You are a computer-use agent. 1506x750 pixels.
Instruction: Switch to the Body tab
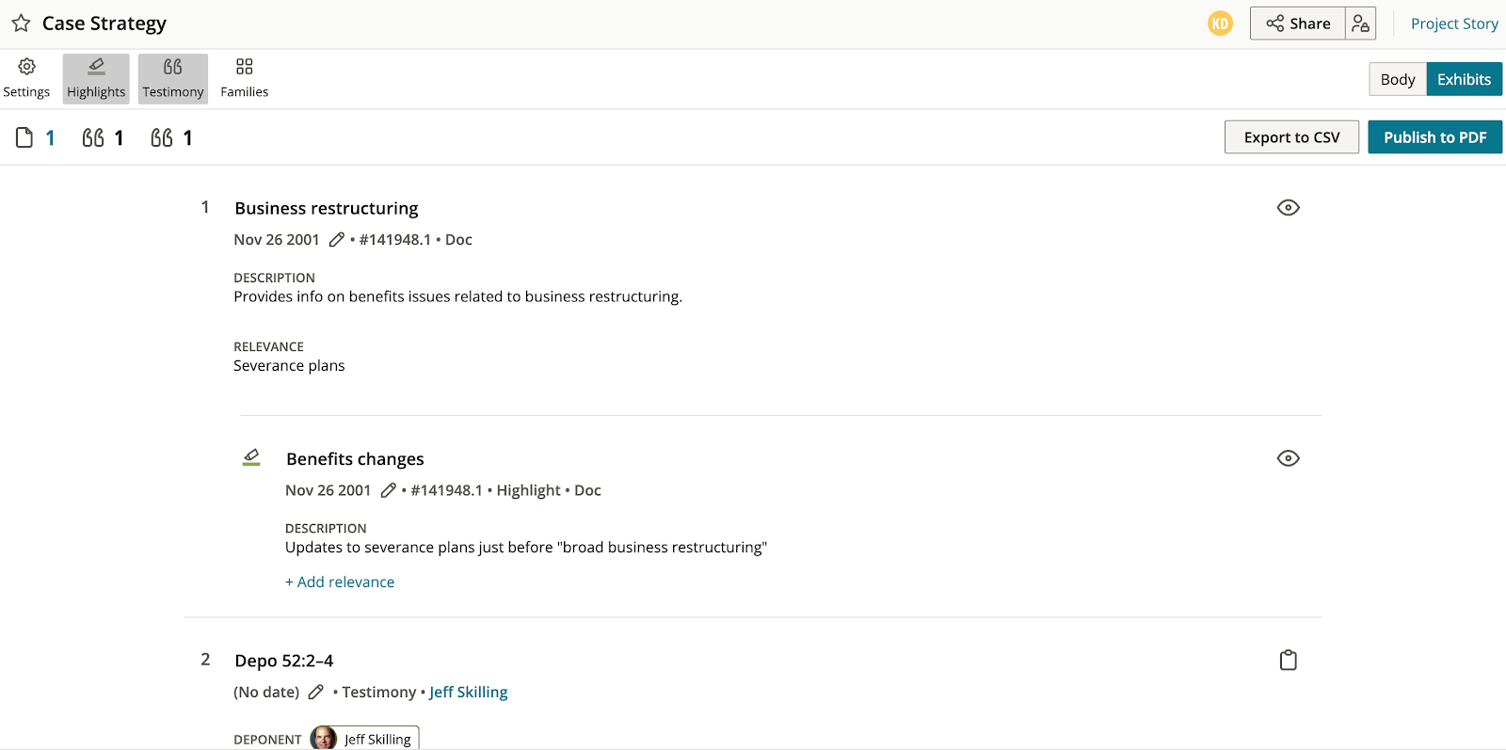click(1398, 79)
